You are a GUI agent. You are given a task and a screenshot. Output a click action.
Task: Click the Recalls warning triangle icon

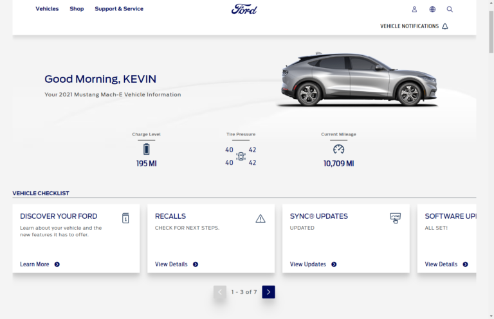[x=261, y=218]
